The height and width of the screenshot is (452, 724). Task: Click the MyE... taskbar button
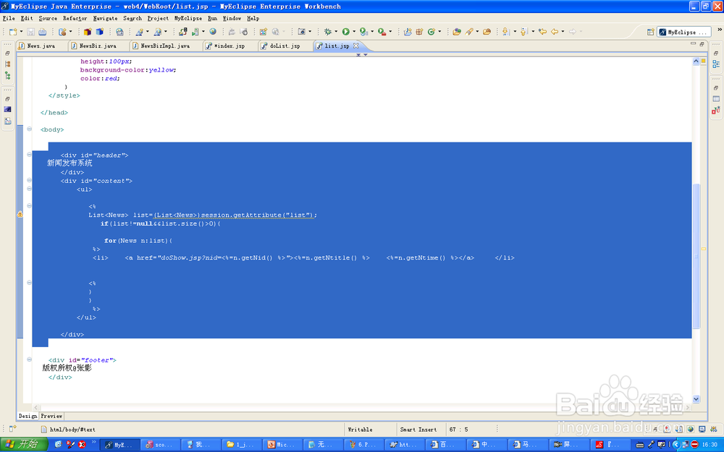[119, 445]
